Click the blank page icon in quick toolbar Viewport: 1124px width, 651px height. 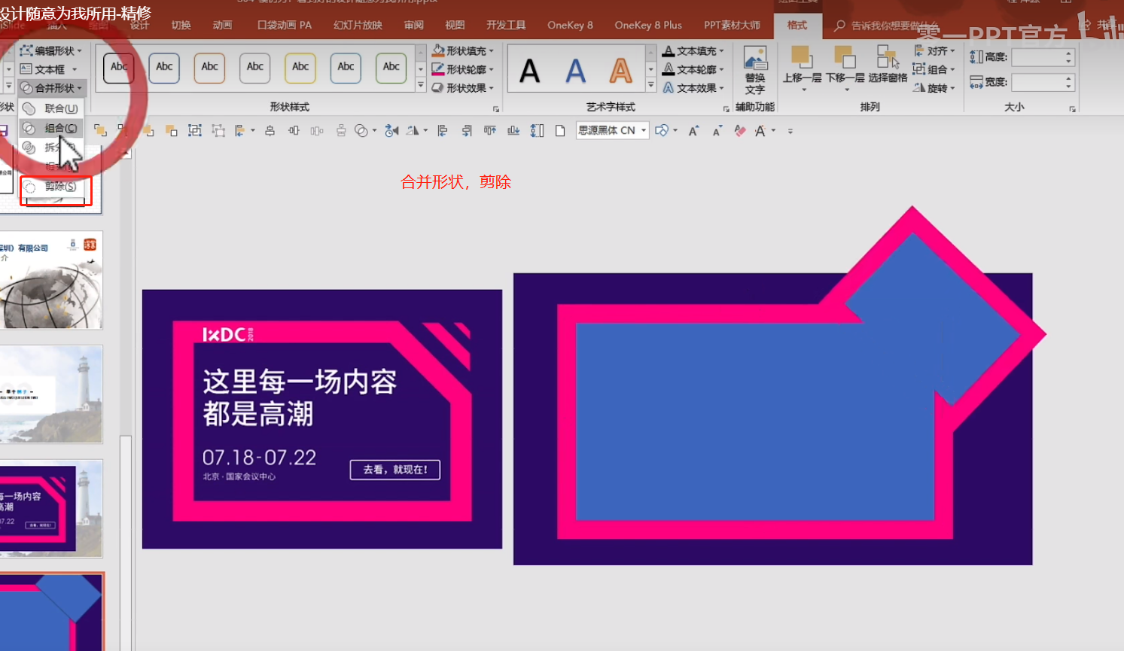[x=560, y=130]
